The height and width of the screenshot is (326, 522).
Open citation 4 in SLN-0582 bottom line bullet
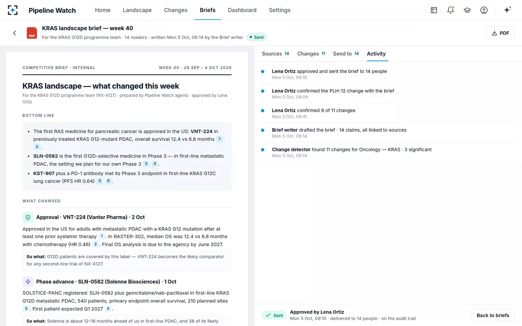tap(155, 164)
